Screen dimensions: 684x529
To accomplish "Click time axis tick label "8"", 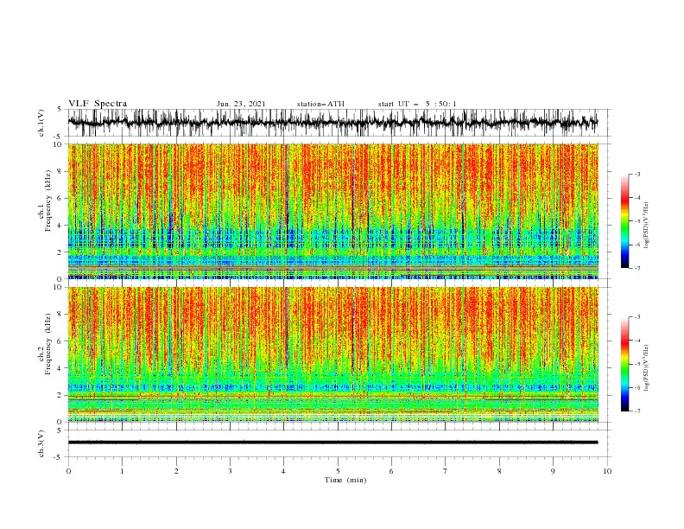I will coord(499,471).
